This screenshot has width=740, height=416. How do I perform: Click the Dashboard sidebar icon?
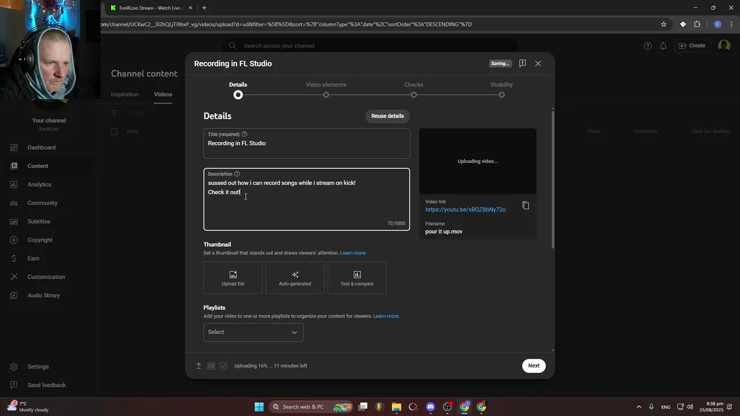pyautogui.click(x=14, y=147)
